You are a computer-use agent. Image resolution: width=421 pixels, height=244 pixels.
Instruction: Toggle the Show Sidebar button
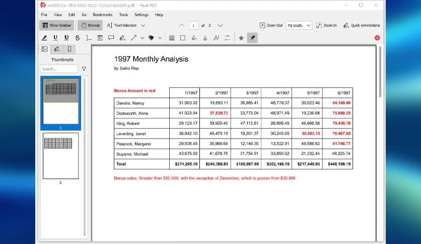pos(57,25)
